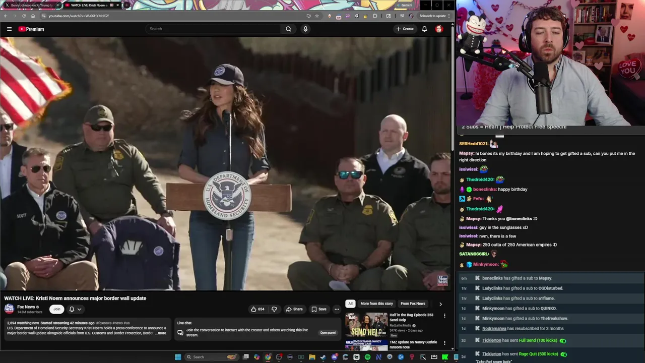Viewport: 645px width, 363px height.
Task: Click the YouTube search magnifier button
Action: [x=288, y=29]
